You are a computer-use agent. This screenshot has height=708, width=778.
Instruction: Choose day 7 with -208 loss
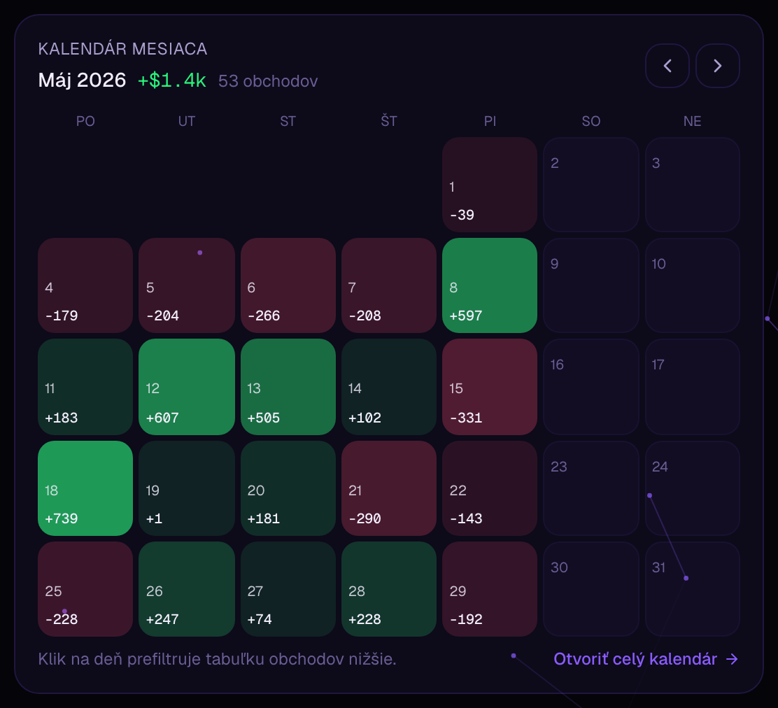click(389, 285)
